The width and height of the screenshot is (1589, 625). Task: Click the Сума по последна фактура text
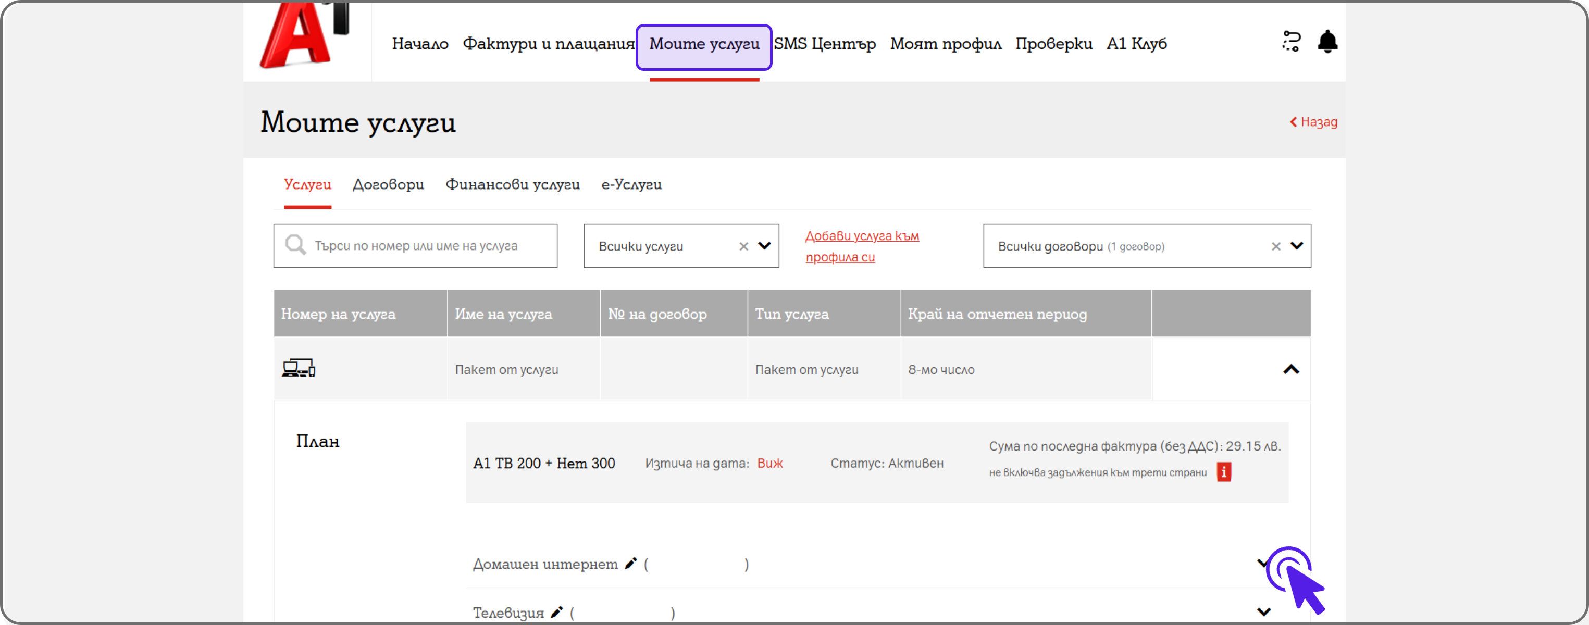(1134, 446)
